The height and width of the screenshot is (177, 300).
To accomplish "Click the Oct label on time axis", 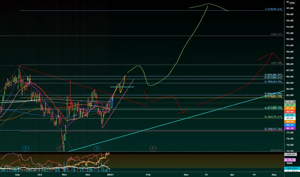I will coord(40,174).
